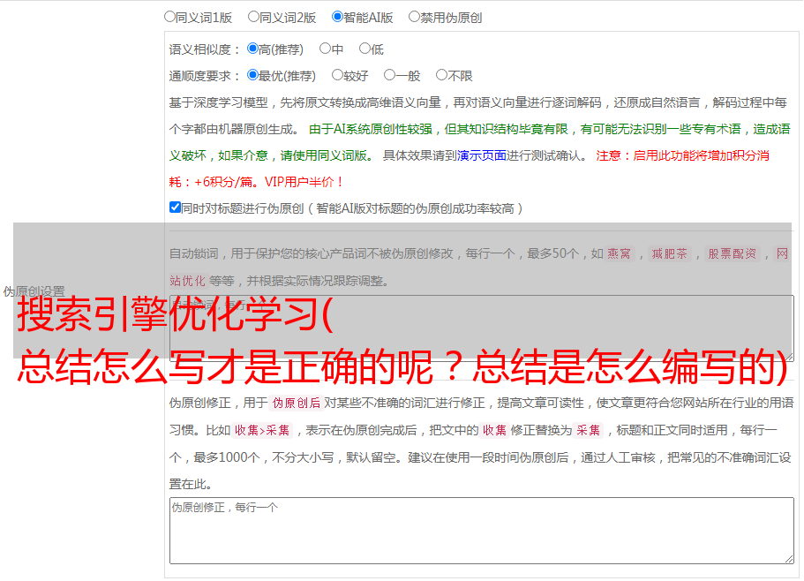The image size is (804, 581).
Task: Set 通顺度要求 to 一般
Action: (389, 75)
